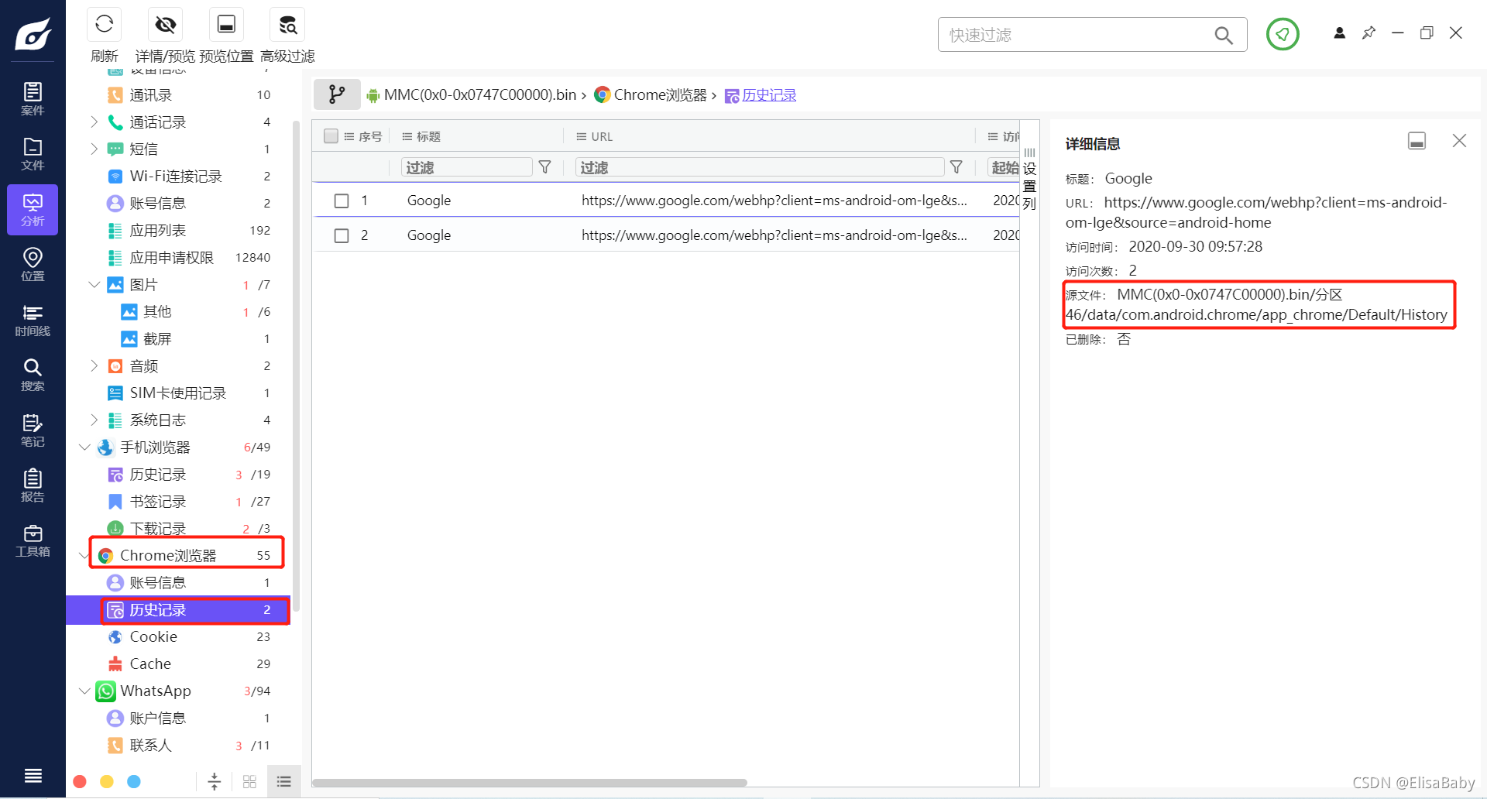Image resolution: width=1487 pixels, height=799 pixels.
Task: Click the hamburger menu at sidebar bottom
Action: (x=33, y=775)
